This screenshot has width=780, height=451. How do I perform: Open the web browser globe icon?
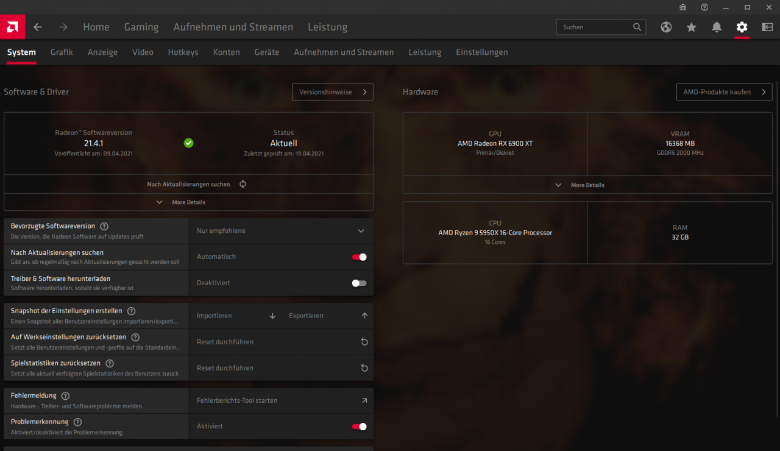[666, 27]
